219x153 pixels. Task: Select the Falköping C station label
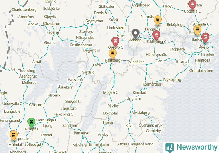point(64,114)
